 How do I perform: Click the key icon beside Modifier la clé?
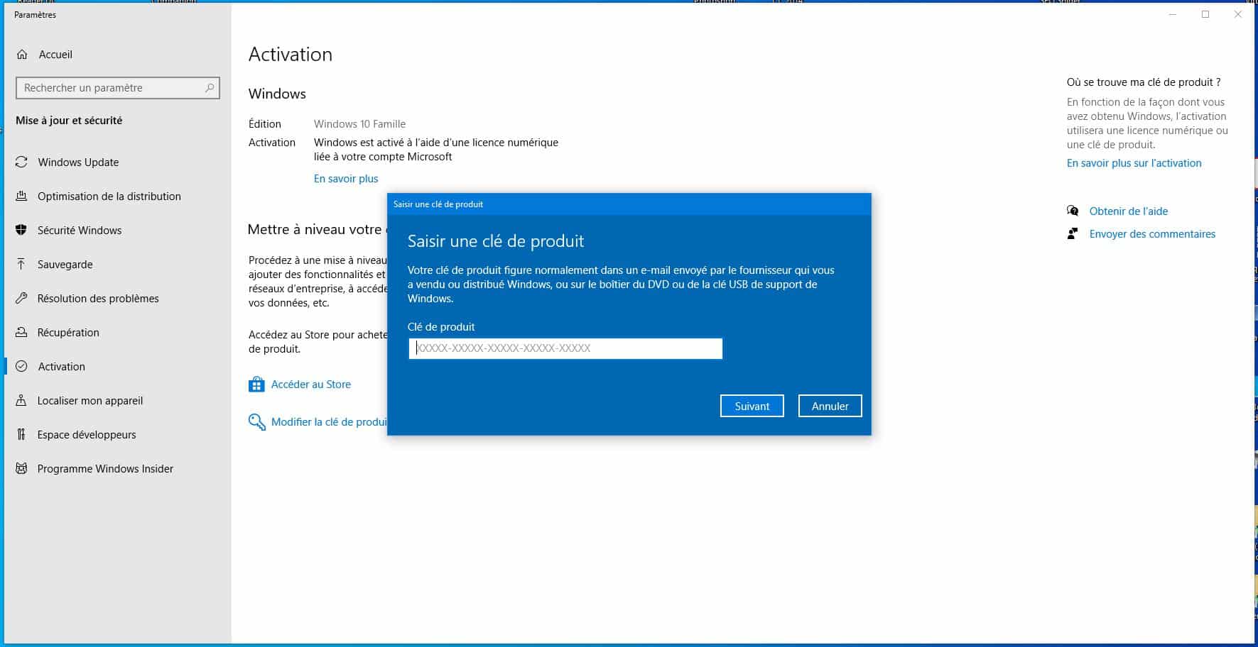click(x=256, y=421)
